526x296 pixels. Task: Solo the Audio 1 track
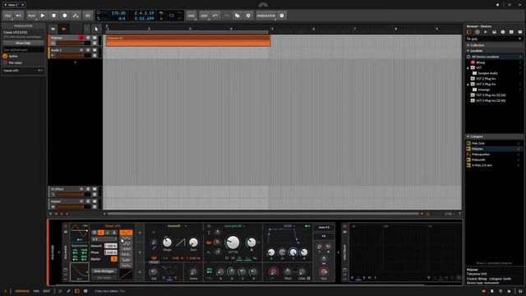pos(88,50)
